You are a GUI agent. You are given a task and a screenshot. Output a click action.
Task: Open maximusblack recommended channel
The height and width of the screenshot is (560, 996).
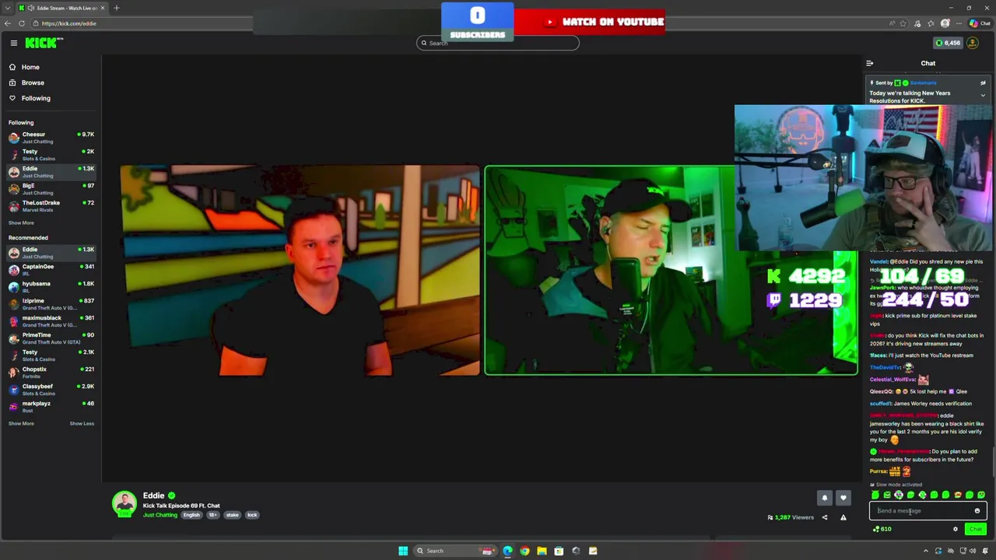(51, 321)
